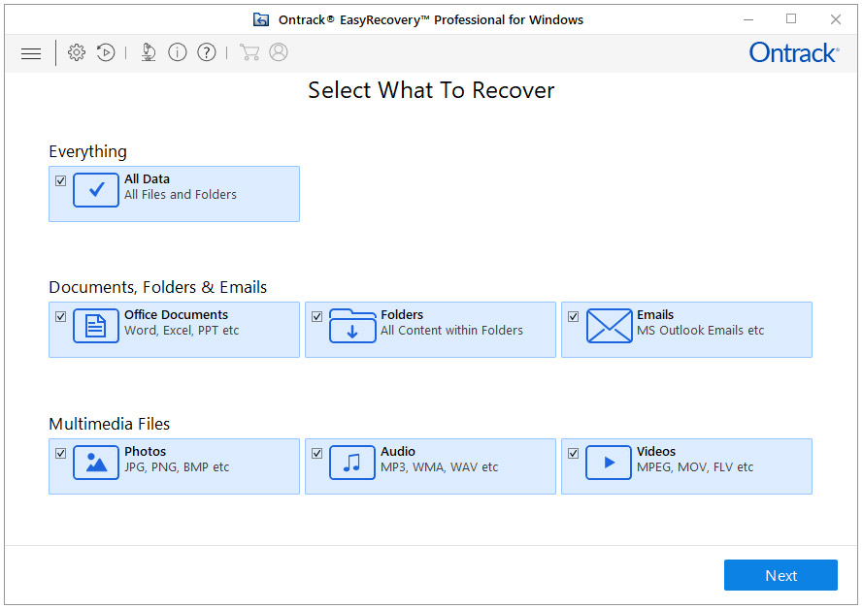Uncheck the Office Documents checkbox
This screenshot has width=863, height=609.
60,316
